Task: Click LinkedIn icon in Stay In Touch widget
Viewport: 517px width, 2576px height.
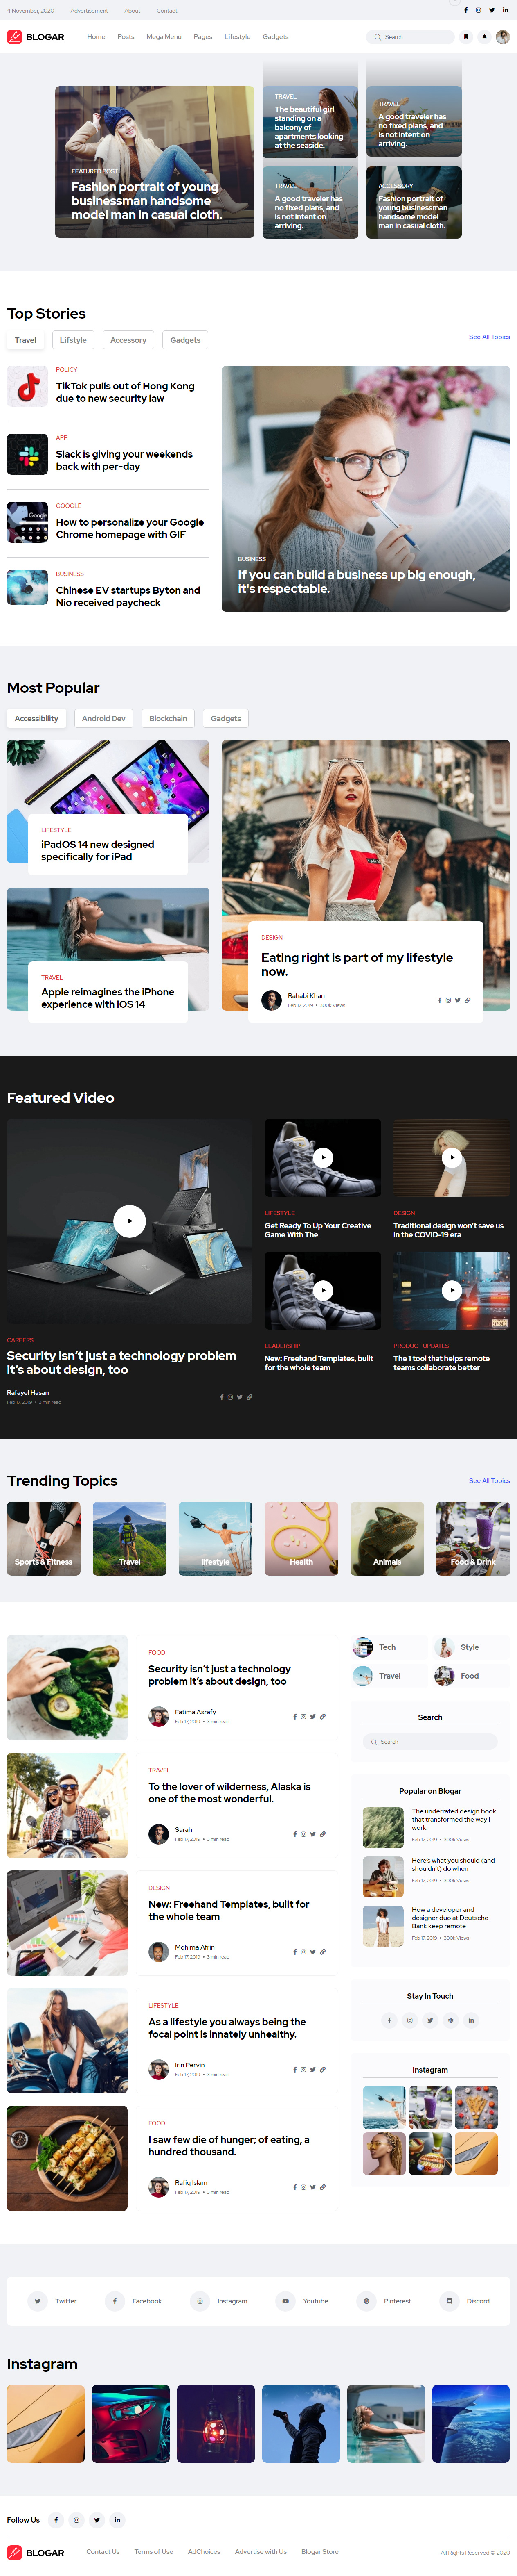Action: (471, 2020)
